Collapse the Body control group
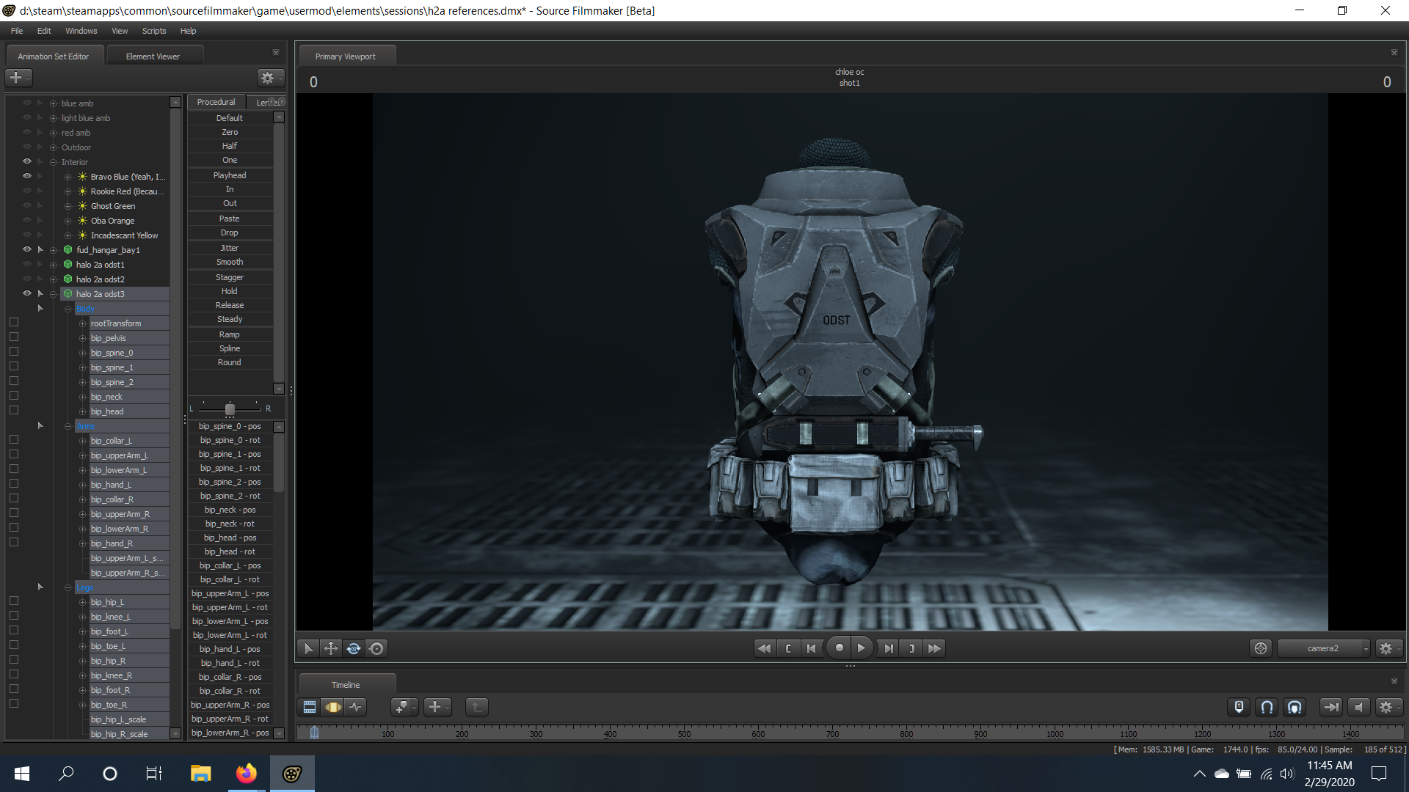Screen dimensions: 1409x792 tap(68, 309)
